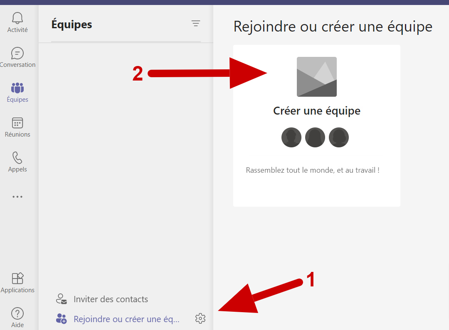Select the Créer une équipe option

317,111
